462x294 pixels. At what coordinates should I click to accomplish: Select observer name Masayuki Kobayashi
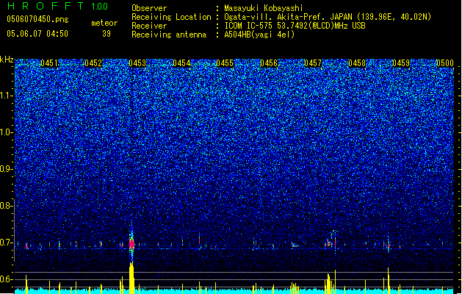point(264,8)
